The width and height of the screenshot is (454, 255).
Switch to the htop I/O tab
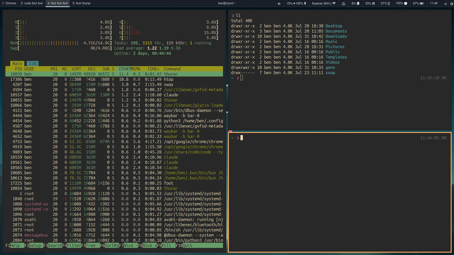pyautogui.click(x=33, y=64)
